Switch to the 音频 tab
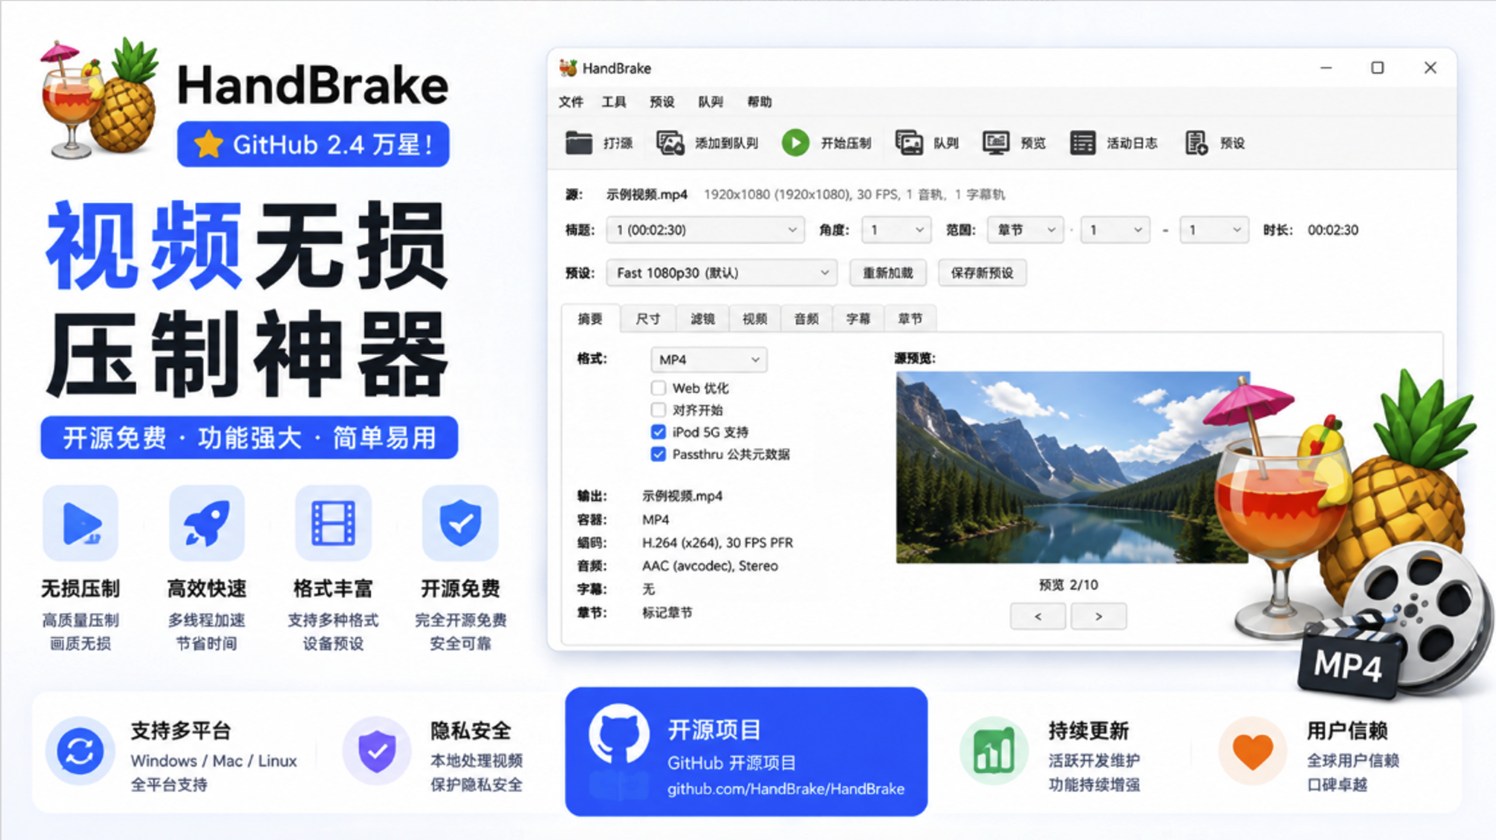Image resolution: width=1496 pixels, height=840 pixels. tap(806, 319)
